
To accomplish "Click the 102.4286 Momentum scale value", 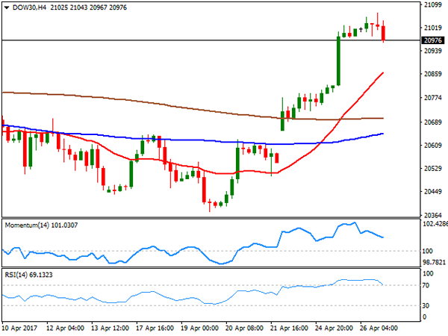I will point(435,224).
